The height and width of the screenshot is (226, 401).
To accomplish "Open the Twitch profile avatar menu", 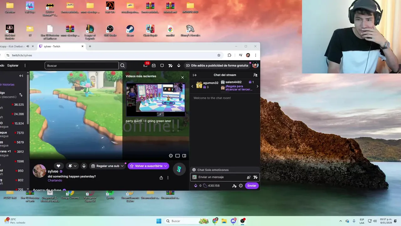I will (255, 65).
